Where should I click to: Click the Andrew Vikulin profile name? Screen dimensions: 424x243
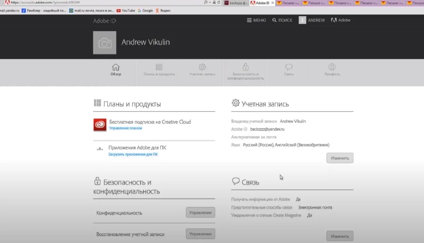[145, 42]
